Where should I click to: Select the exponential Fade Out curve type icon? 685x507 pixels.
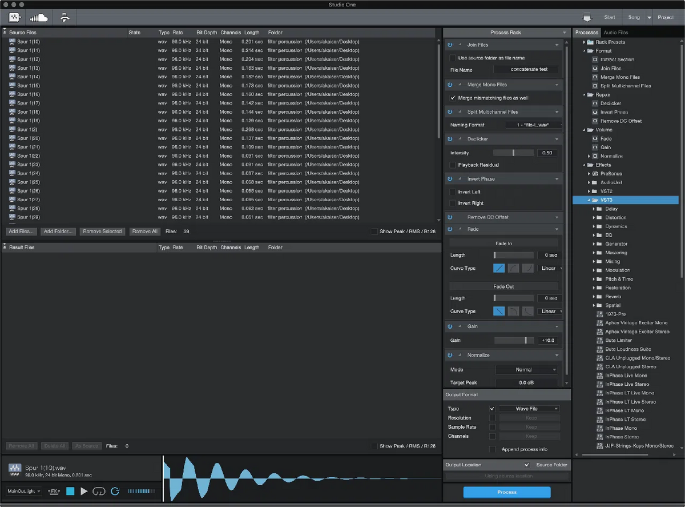click(x=528, y=311)
